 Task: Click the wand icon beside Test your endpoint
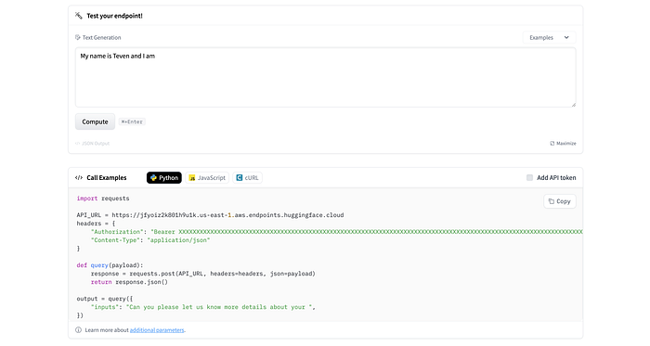(x=79, y=16)
